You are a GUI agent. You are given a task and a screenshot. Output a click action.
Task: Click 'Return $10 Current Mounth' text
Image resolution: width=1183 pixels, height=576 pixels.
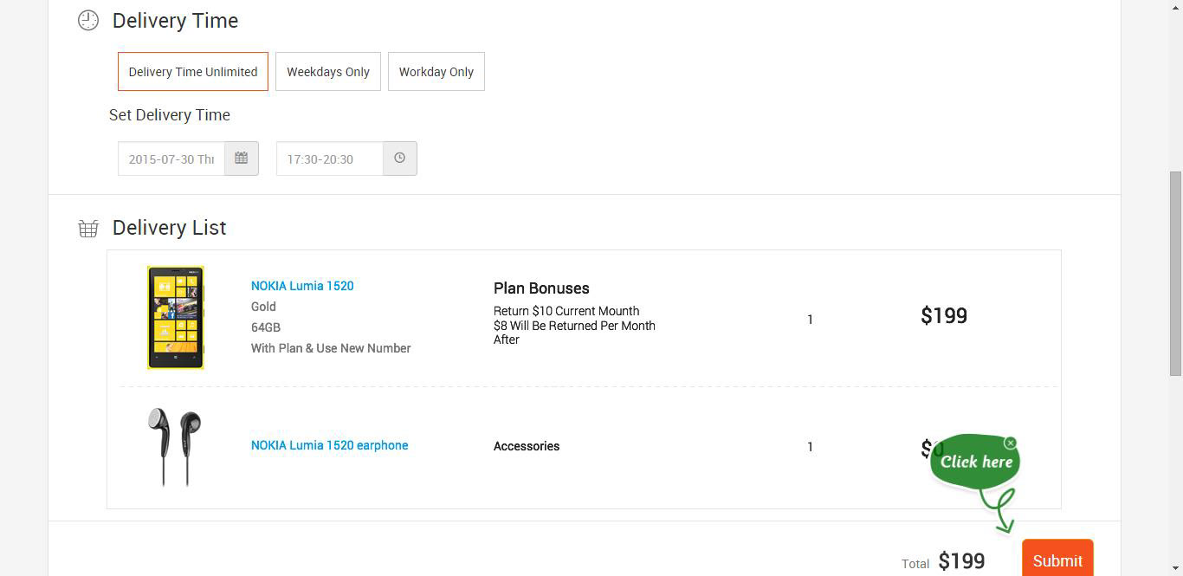pyautogui.click(x=566, y=311)
